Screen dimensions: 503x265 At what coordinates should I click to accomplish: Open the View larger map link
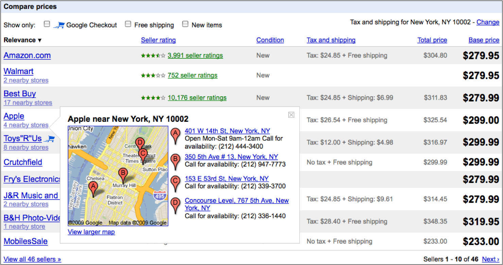pos(91,232)
